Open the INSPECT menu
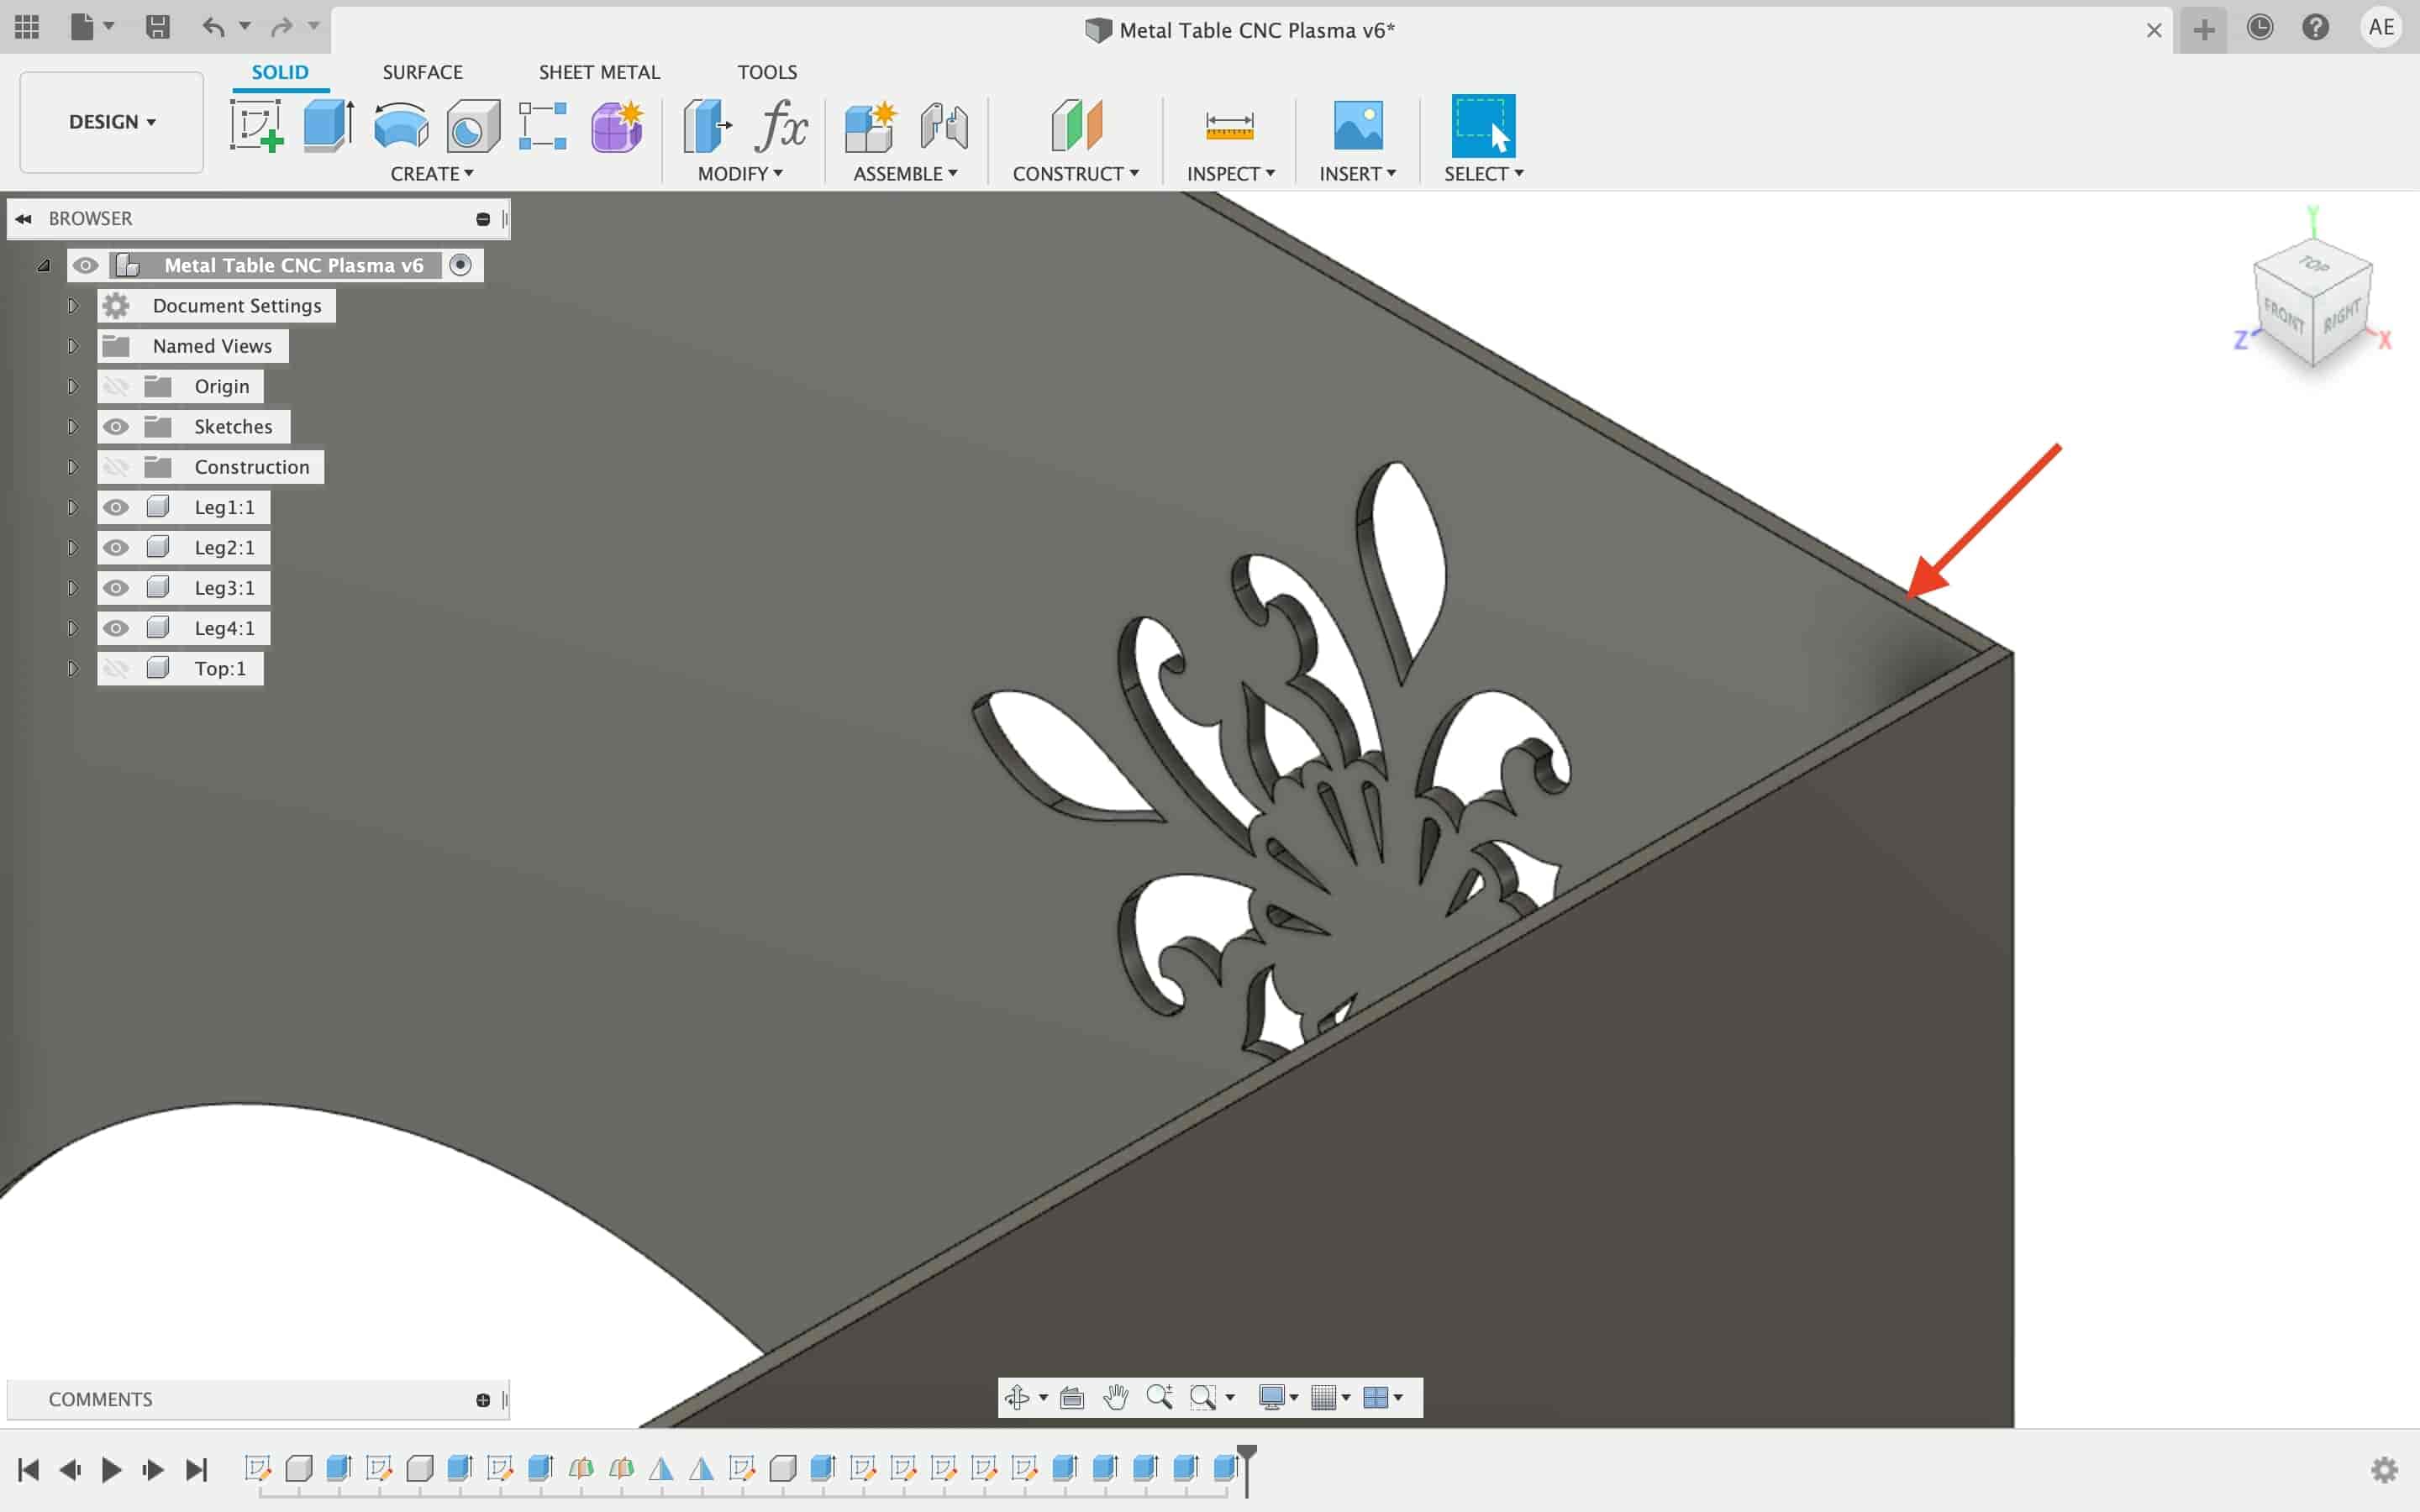This screenshot has width=2420, height=1512. pyautogui.click(x=1231, y=173)
